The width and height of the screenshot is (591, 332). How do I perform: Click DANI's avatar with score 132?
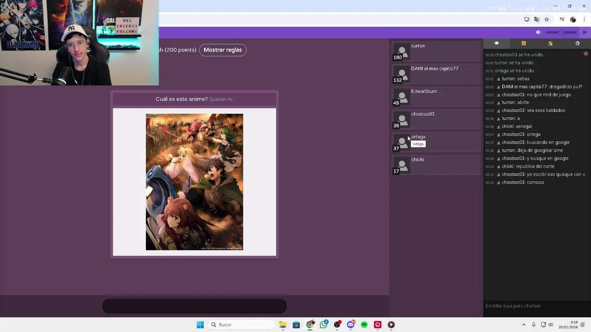[x=402, y=74]
